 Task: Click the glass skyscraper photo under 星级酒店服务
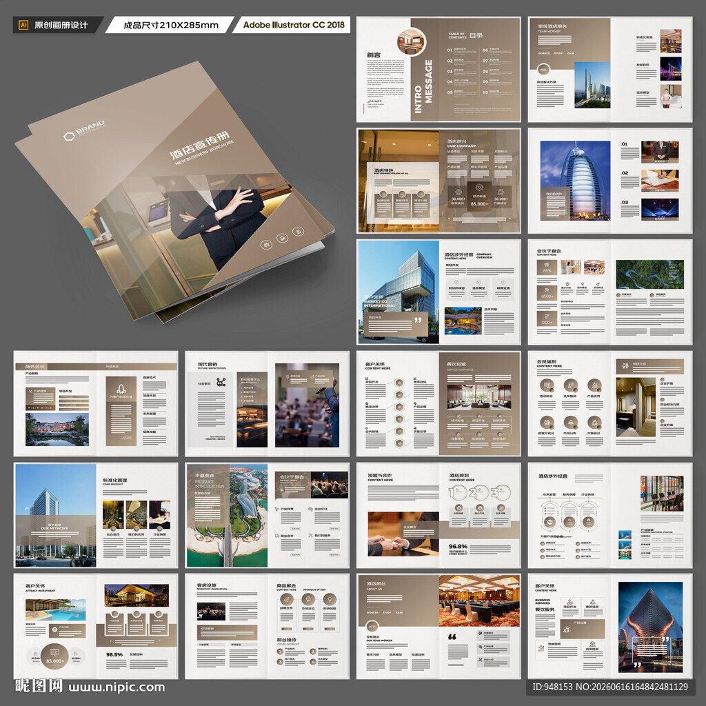coord(592,85)
